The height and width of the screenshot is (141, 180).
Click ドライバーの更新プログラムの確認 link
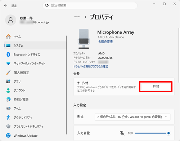coord(91,66)
